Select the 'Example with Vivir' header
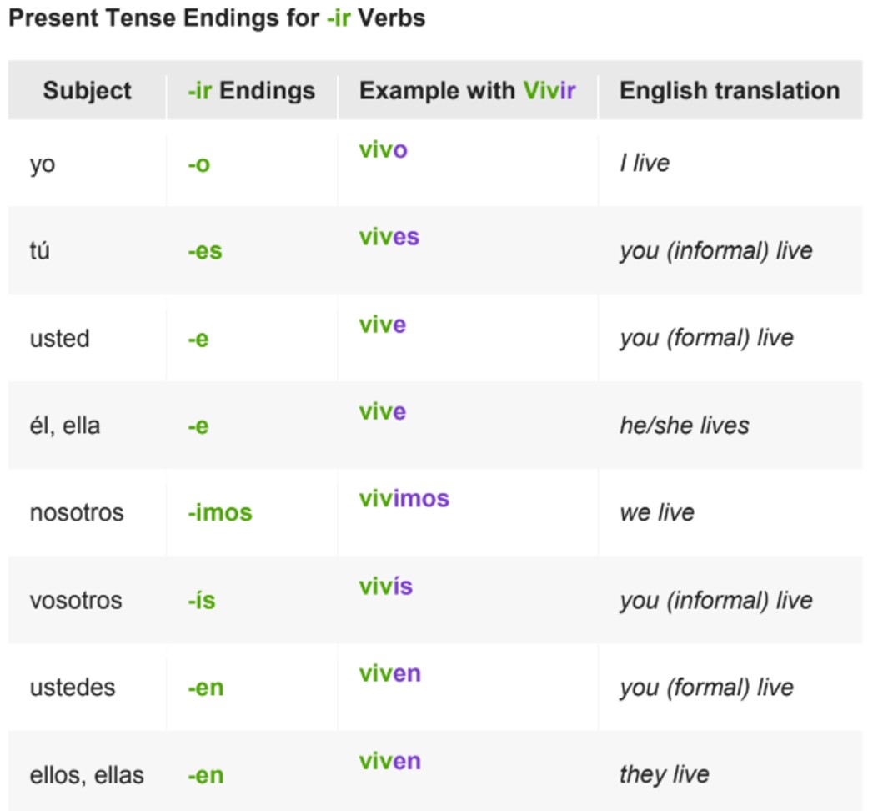883x811 pixels. click(x=467, y=90)
